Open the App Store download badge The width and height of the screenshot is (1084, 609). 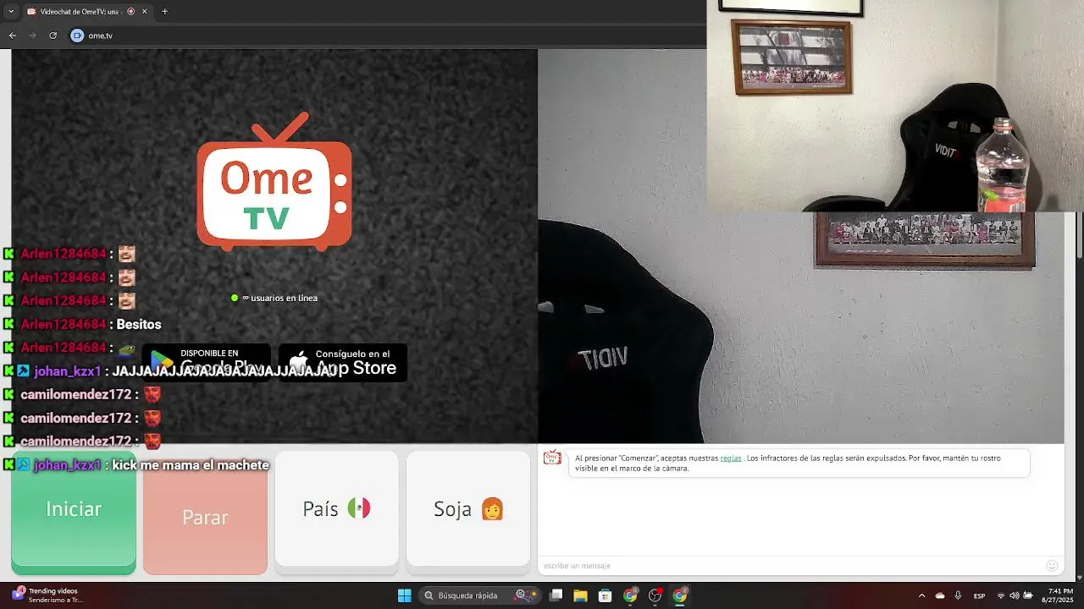click(343, 362)
